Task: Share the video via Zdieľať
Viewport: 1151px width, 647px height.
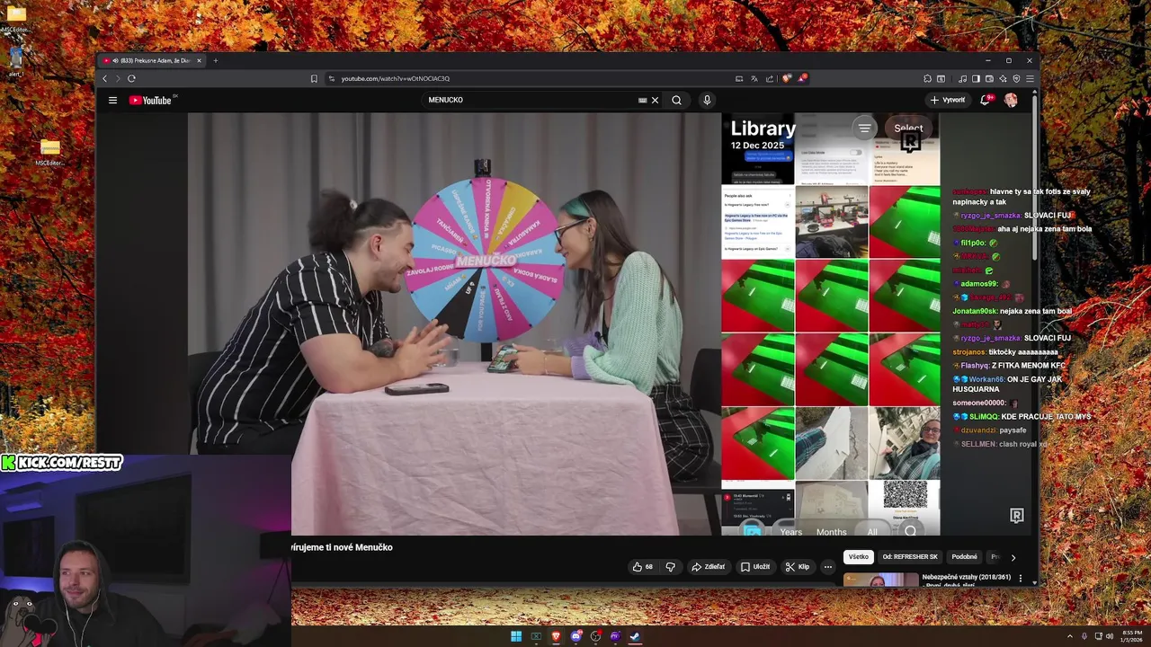Action: pos(708,567)
